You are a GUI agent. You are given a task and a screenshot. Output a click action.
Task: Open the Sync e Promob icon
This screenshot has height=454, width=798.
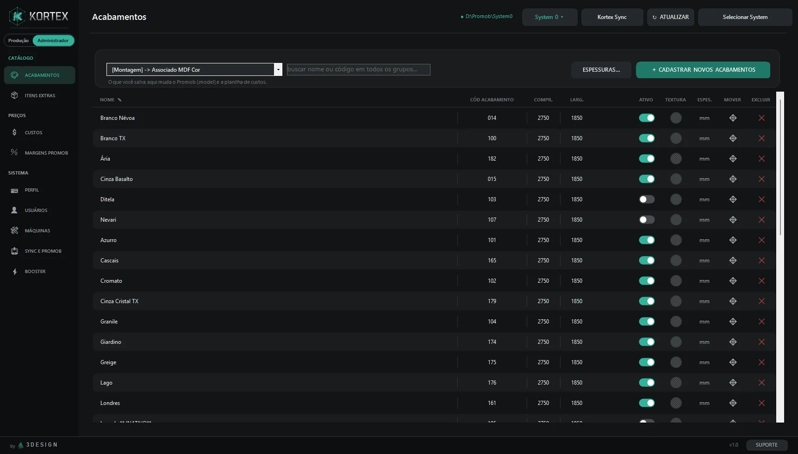point(14,251)
